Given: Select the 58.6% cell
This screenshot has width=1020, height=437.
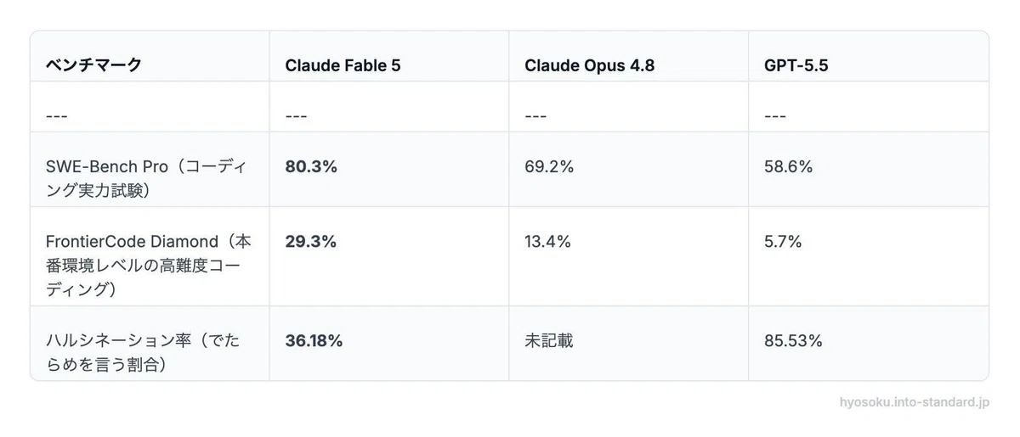Looking at the screenshot, I should pyautogui.click(x=789, y=167).
